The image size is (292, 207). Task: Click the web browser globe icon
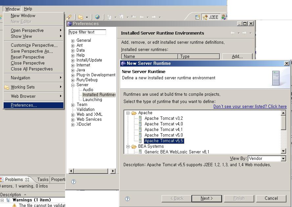[97, 17]
